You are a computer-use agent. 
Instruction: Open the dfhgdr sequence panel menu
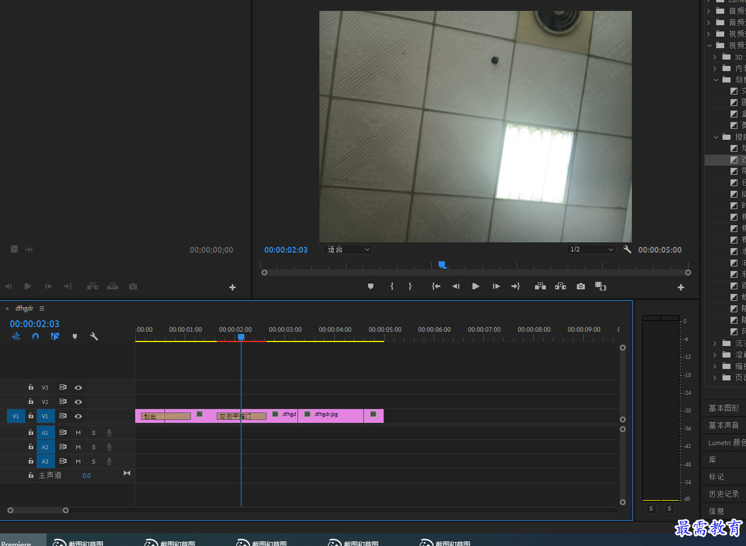[42, 308]
